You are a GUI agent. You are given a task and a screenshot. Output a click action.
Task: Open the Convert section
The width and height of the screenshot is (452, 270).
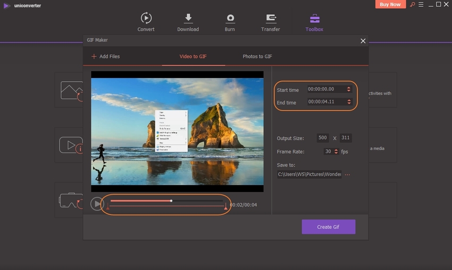146,22
